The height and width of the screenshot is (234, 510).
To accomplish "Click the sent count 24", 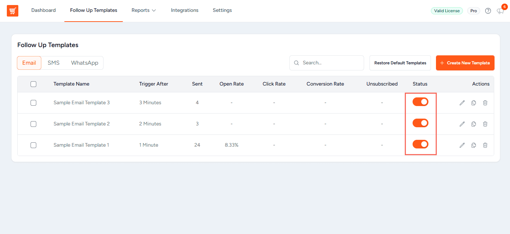I will (x=197, y=145).
